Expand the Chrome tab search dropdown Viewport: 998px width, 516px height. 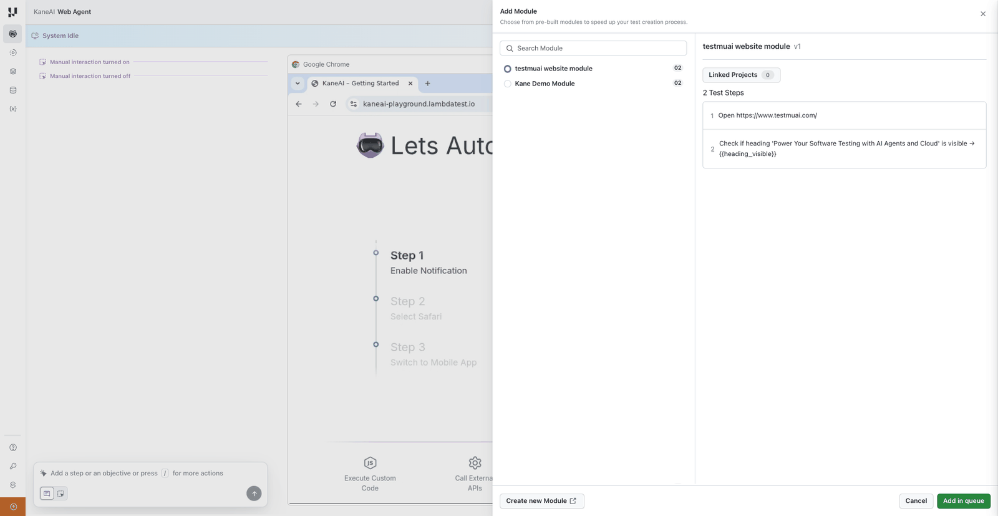pos(298,83)
